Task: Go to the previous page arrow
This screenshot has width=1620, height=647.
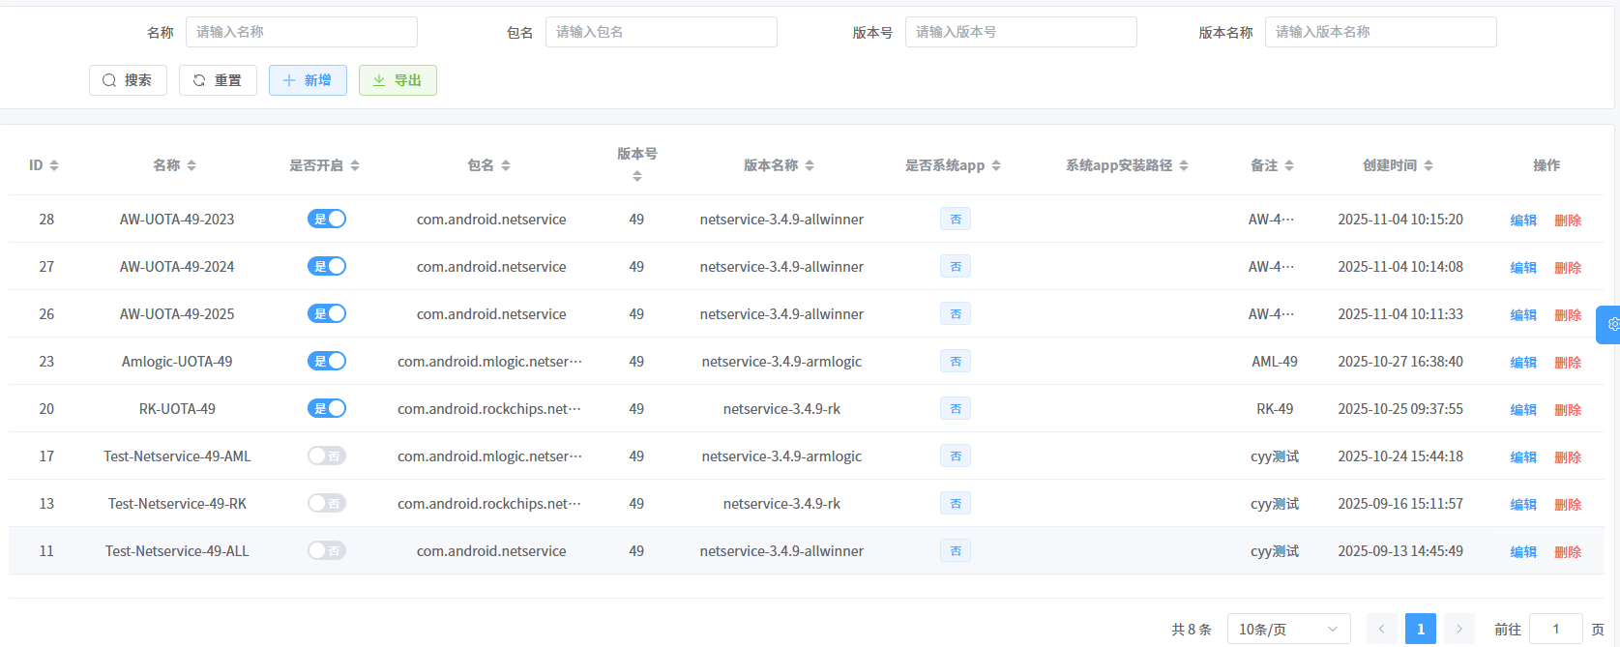Action: (1382, 629)
